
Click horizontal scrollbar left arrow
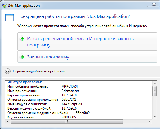pyautogui.click(x=8, y=121)
